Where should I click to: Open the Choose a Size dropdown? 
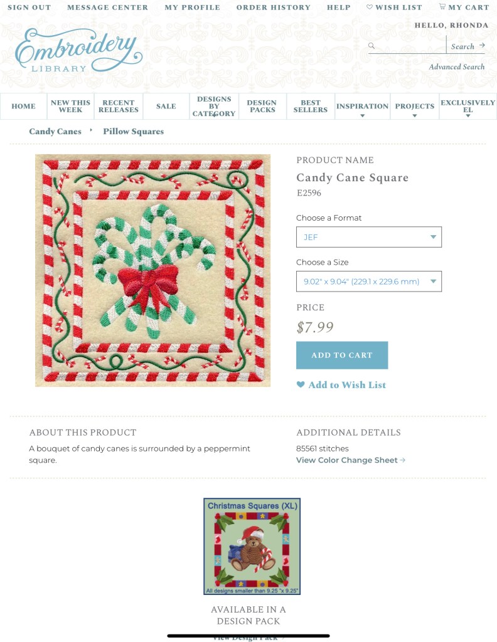[x=369, y=282]
